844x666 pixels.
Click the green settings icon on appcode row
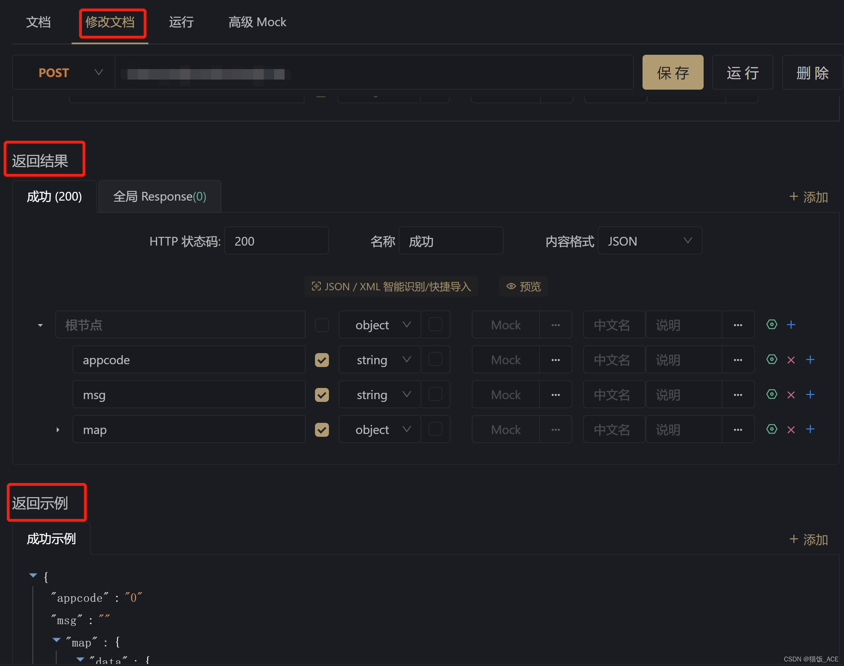coord(771,359)
